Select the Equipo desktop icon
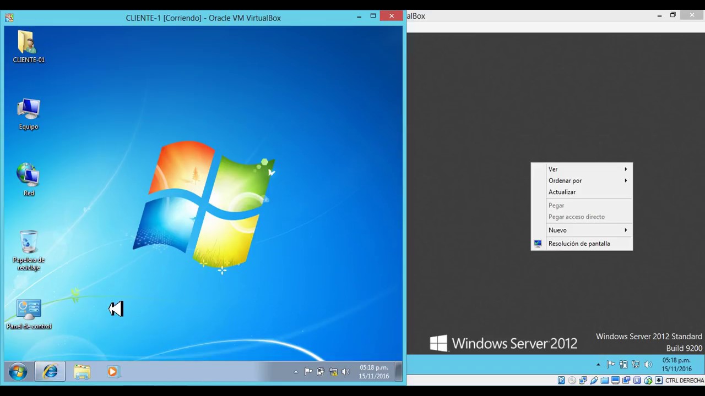 [x=28, y=114]
